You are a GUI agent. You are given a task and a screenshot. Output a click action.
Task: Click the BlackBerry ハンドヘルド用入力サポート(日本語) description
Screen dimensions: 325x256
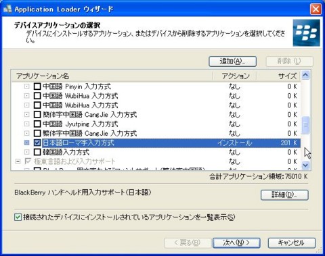(83, 193)
